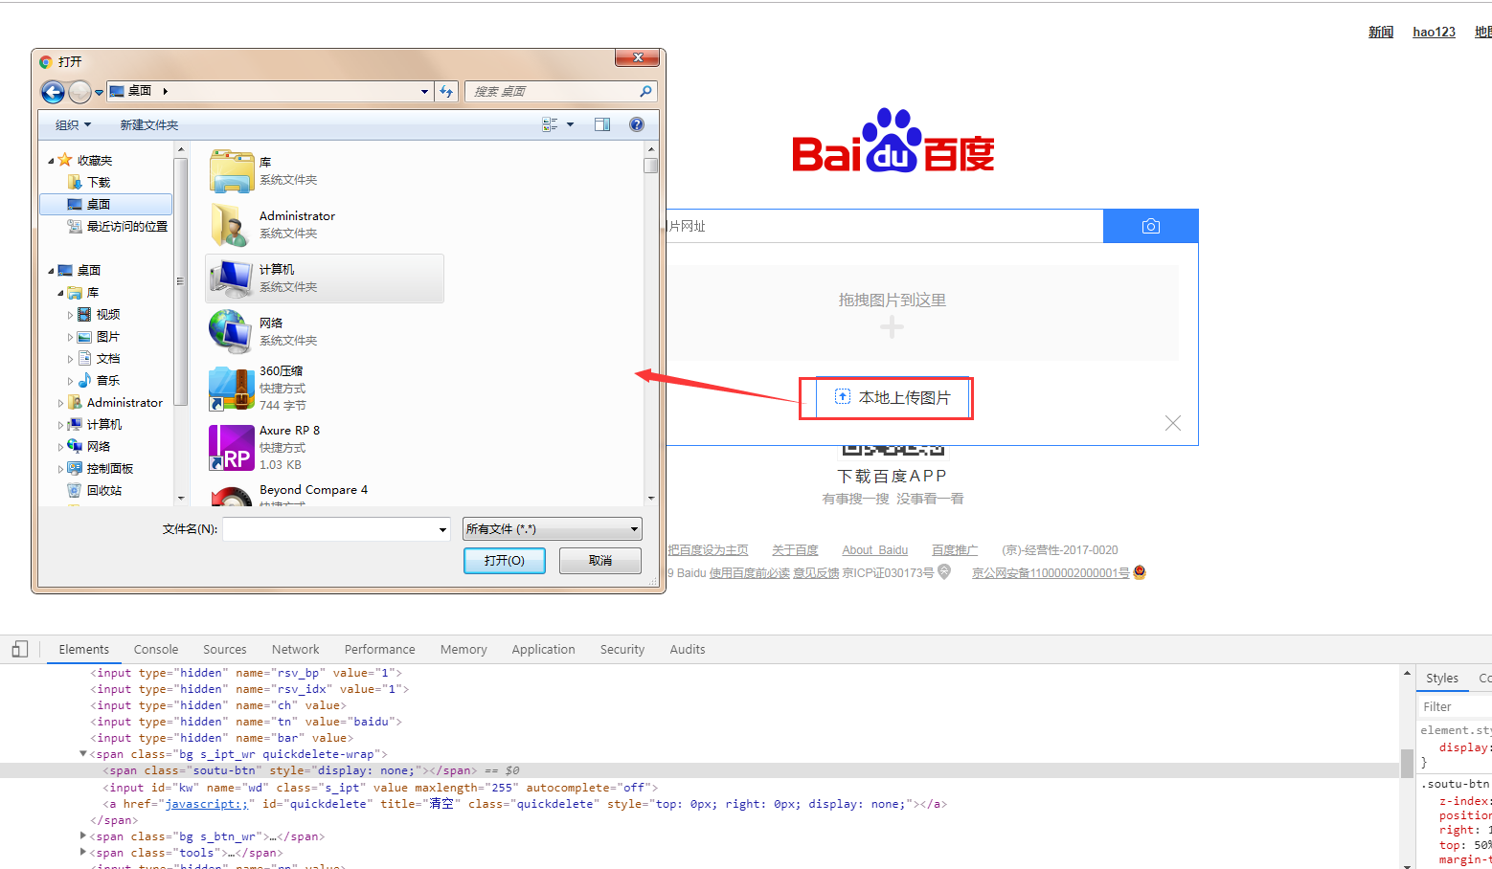
Task: Click 新建文件夹 new folder button
Action: click(149, 125)
